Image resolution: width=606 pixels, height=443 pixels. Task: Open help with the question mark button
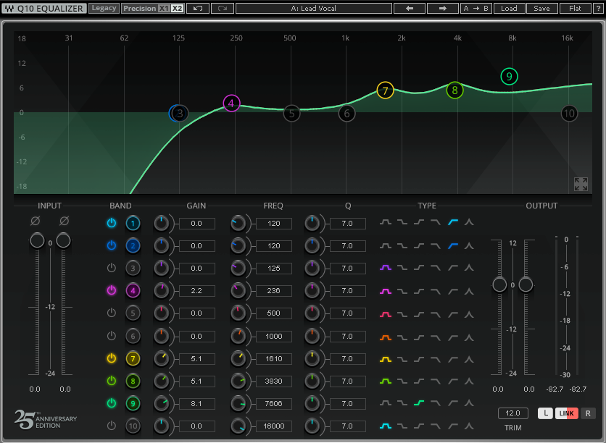coord(598,8)
